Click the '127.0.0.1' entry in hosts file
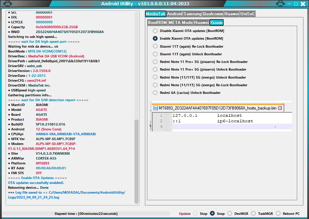Image resolution: width=309 pixels, height=219 pixels. pos(185,116)
